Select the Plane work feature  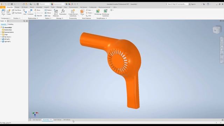[x=82, y=12]
